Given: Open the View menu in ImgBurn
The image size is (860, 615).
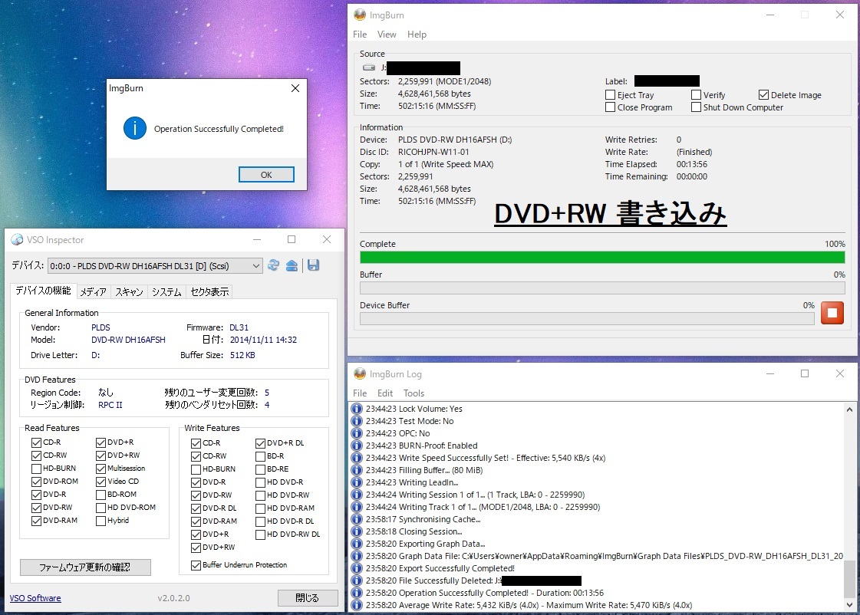Looking at the screenshot, I should click(x=387, y=35).
